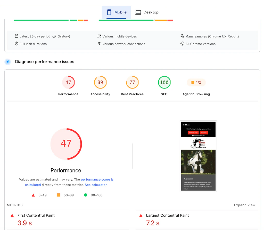Click the orange square 50–89 legend icon
This screenshot has width=264, height=230.
59,195
